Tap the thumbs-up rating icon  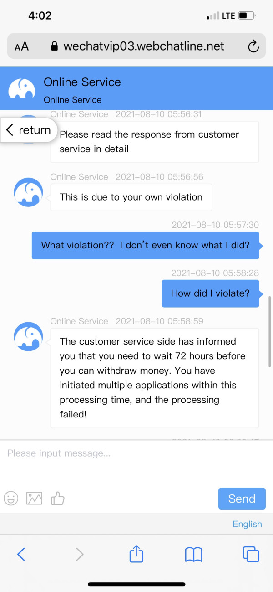(x=58, y=498)
